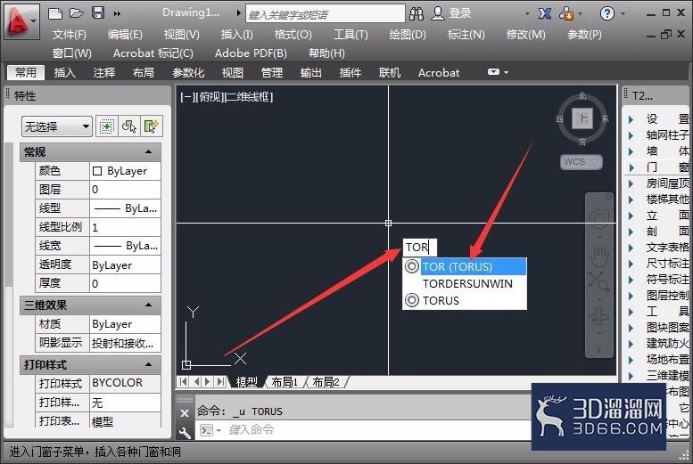This screenshot has width=693, height=464.
Task: Click the Select Objects icon in properties
Action: [x=129, y=126]
